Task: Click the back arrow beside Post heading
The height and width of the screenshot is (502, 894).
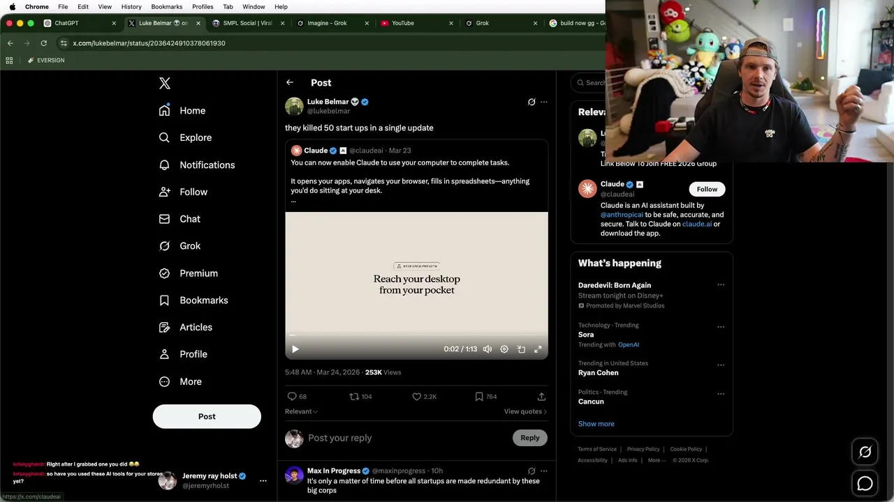Action: click(x=290, y=82)
